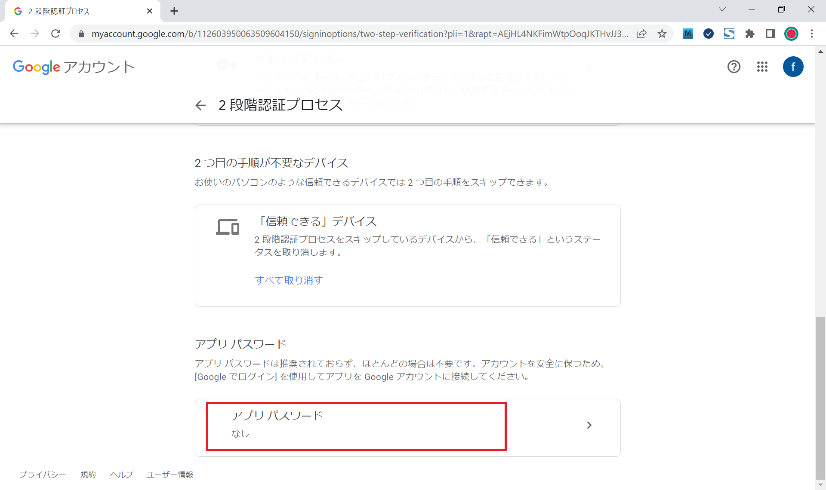This screenshot has height=490, width=826.
Task: Open the アプリ パスワード chevron arrow
Action: 589,425
